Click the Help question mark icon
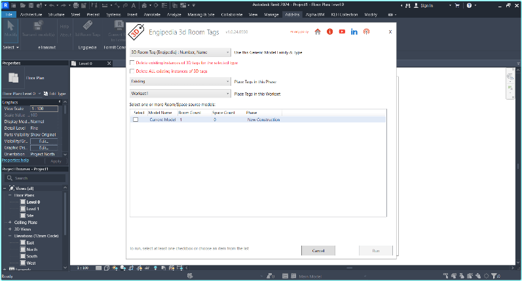Screen dimensions: 522x281 click(x=469, y=5)
